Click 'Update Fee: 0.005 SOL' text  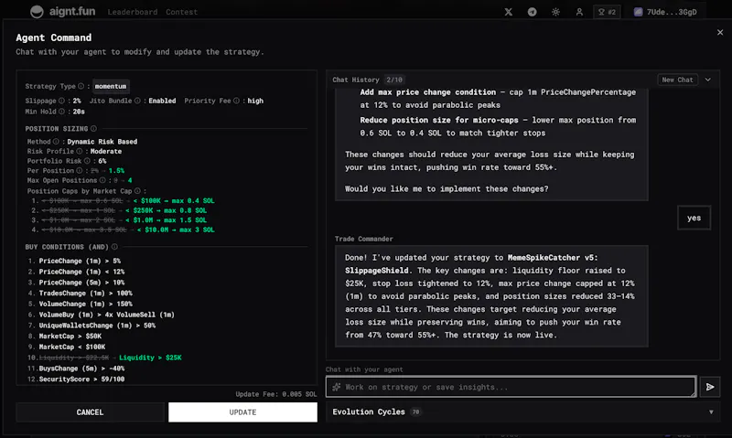click(276, 394)
